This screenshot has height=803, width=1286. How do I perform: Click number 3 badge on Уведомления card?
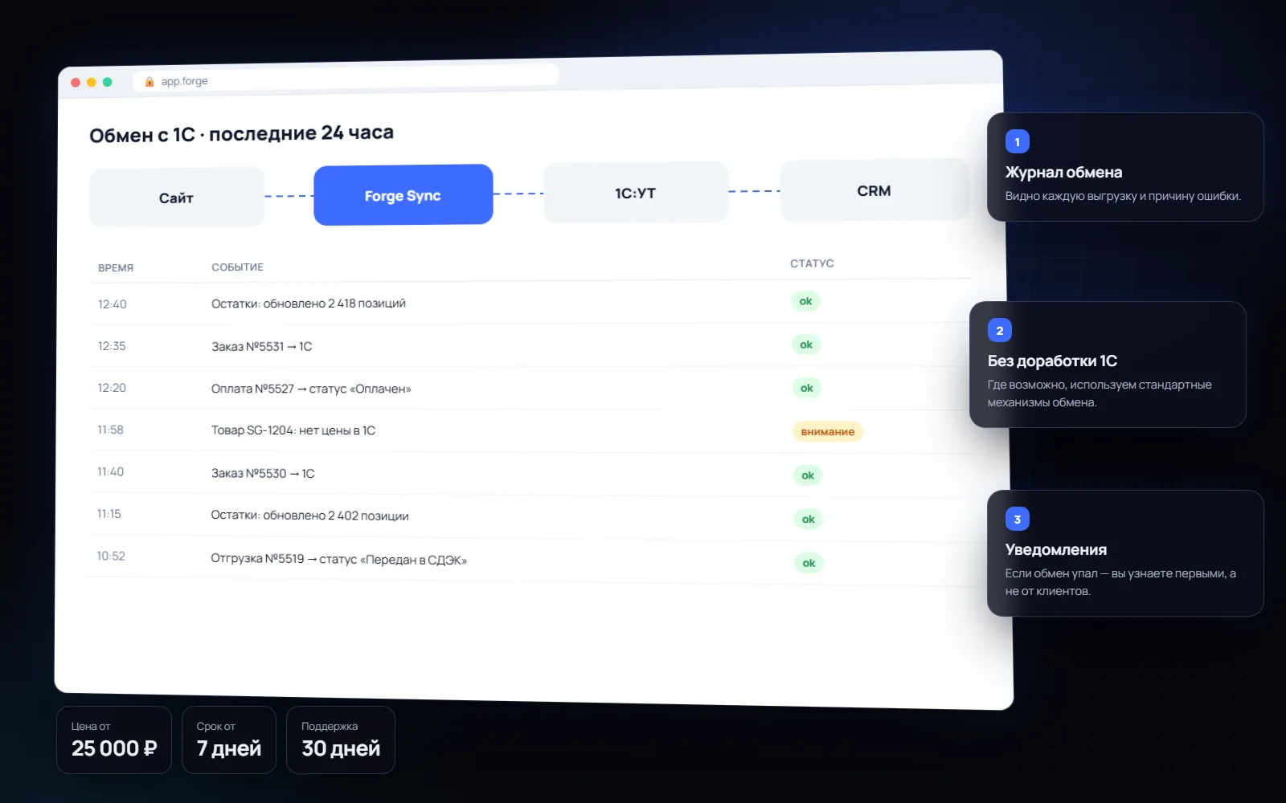[1018, 519]
